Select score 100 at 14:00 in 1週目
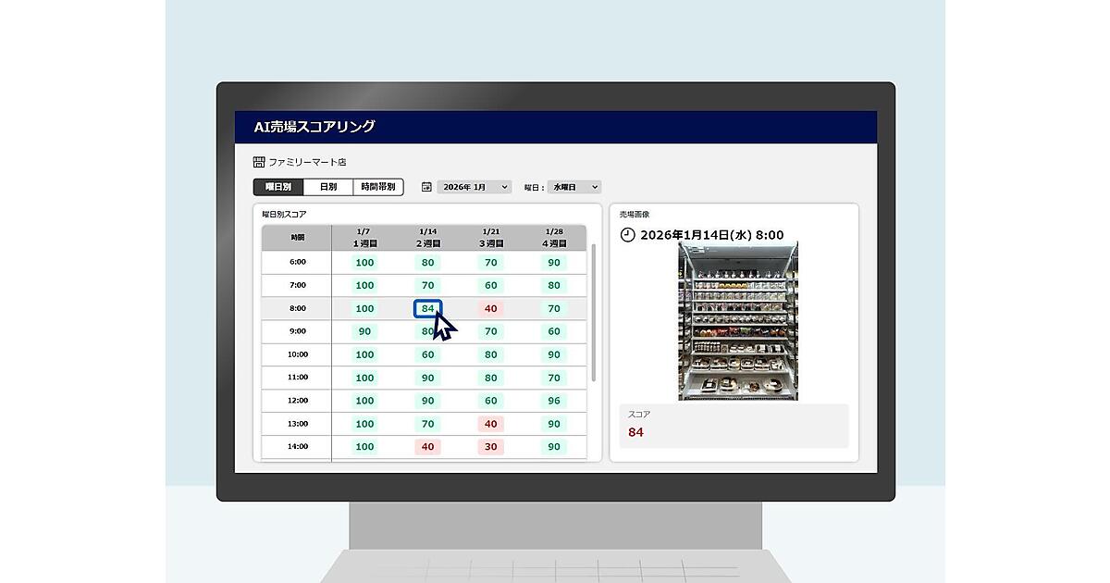The image size is (1110, 583). (x=364, y=447)
